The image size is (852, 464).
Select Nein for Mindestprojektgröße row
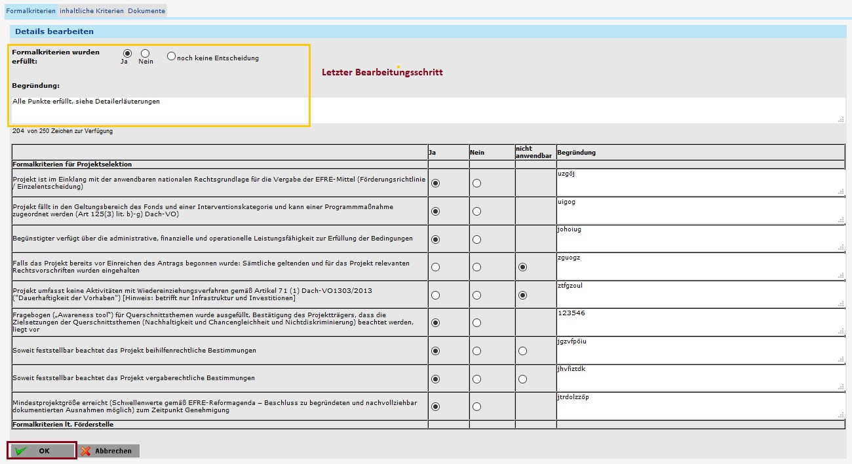point(476,406)
